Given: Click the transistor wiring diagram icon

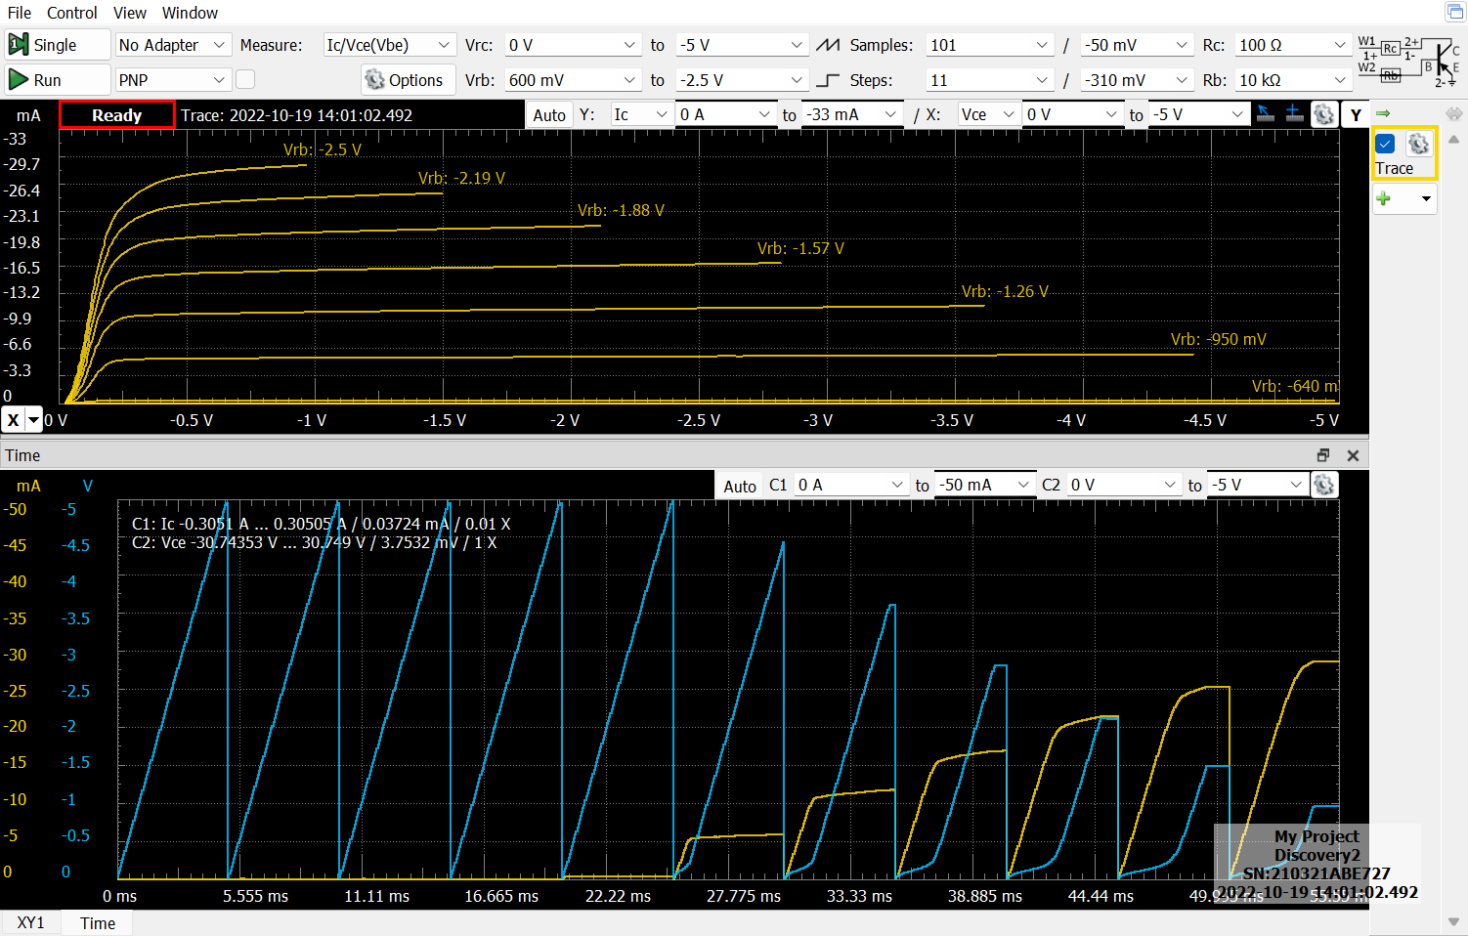Looking at the screenshot, I should (1409, 61).
